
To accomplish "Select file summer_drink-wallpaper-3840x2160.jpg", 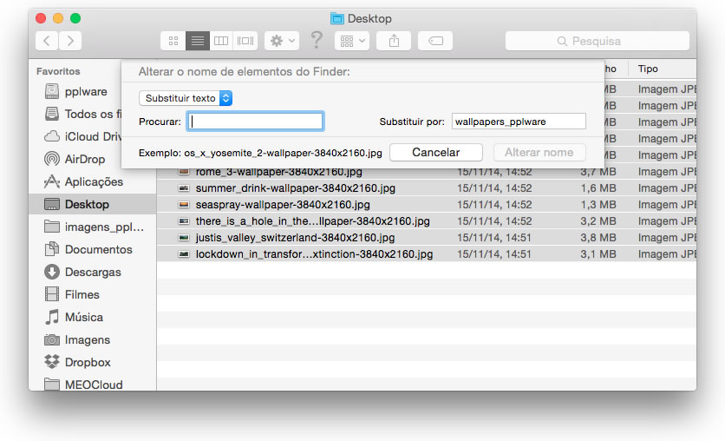I will pyautogui.click(x=295, y=188).
